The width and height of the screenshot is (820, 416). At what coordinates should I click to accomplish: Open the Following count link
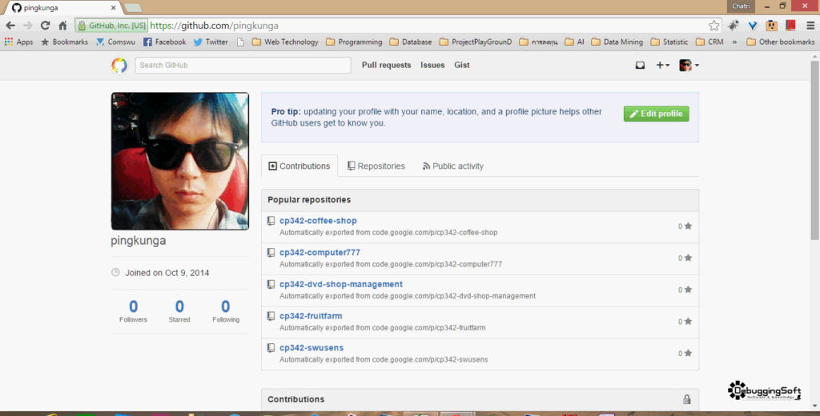[x=225, y=311]
